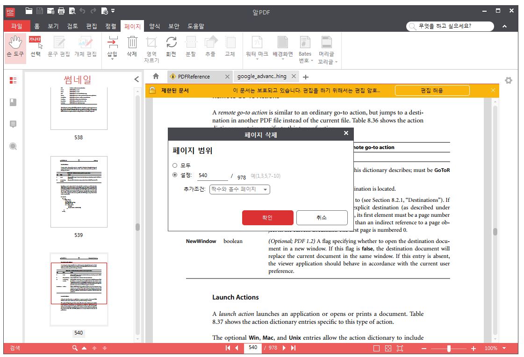The height and width of the screenshot is (357, 524).
Task: Switch to the 홈 (Home) tab
Action: click(37, 26)
